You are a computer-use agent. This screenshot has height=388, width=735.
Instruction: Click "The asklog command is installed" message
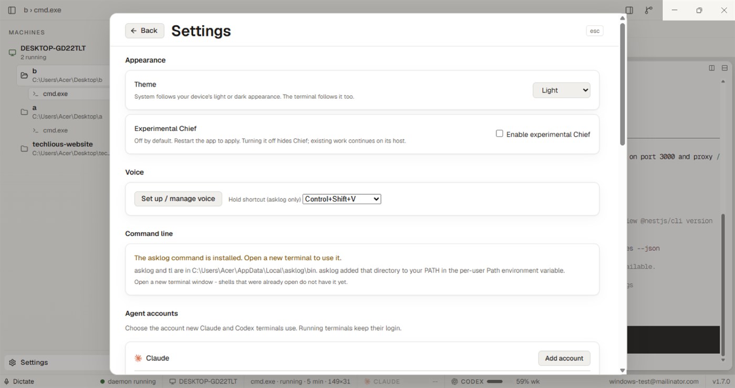coord(238,258)
